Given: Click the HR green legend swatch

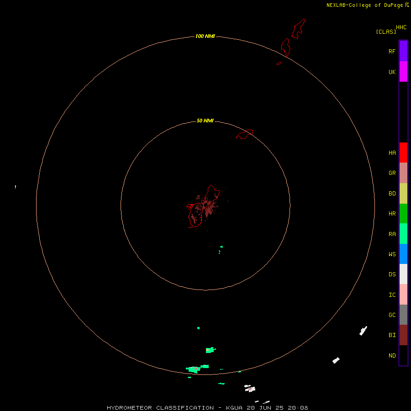Looking at the screenshot, I should (x=403, y=213).
